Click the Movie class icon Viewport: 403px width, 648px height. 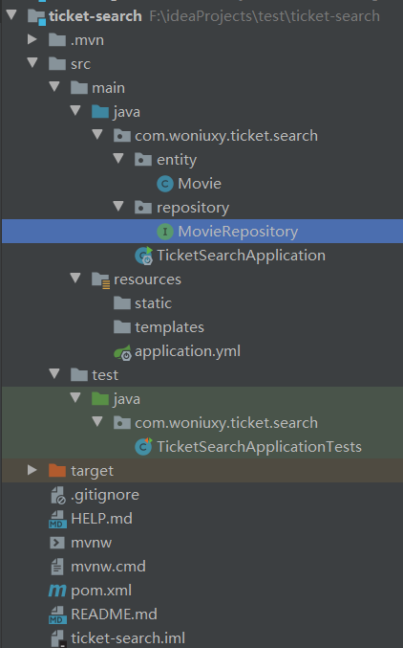165,184
